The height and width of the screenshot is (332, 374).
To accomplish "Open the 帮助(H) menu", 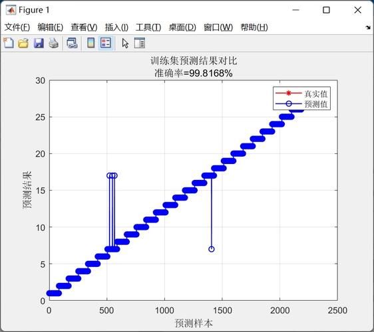I will pos(254,27).
